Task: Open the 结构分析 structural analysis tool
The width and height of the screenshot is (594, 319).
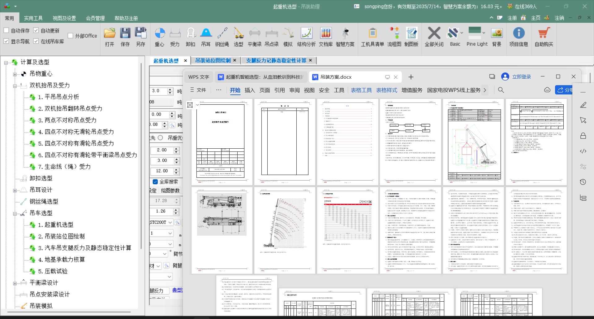Action: point(307,33)
